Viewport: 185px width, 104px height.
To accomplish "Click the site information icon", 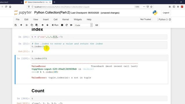I will (x=32, y=7).
